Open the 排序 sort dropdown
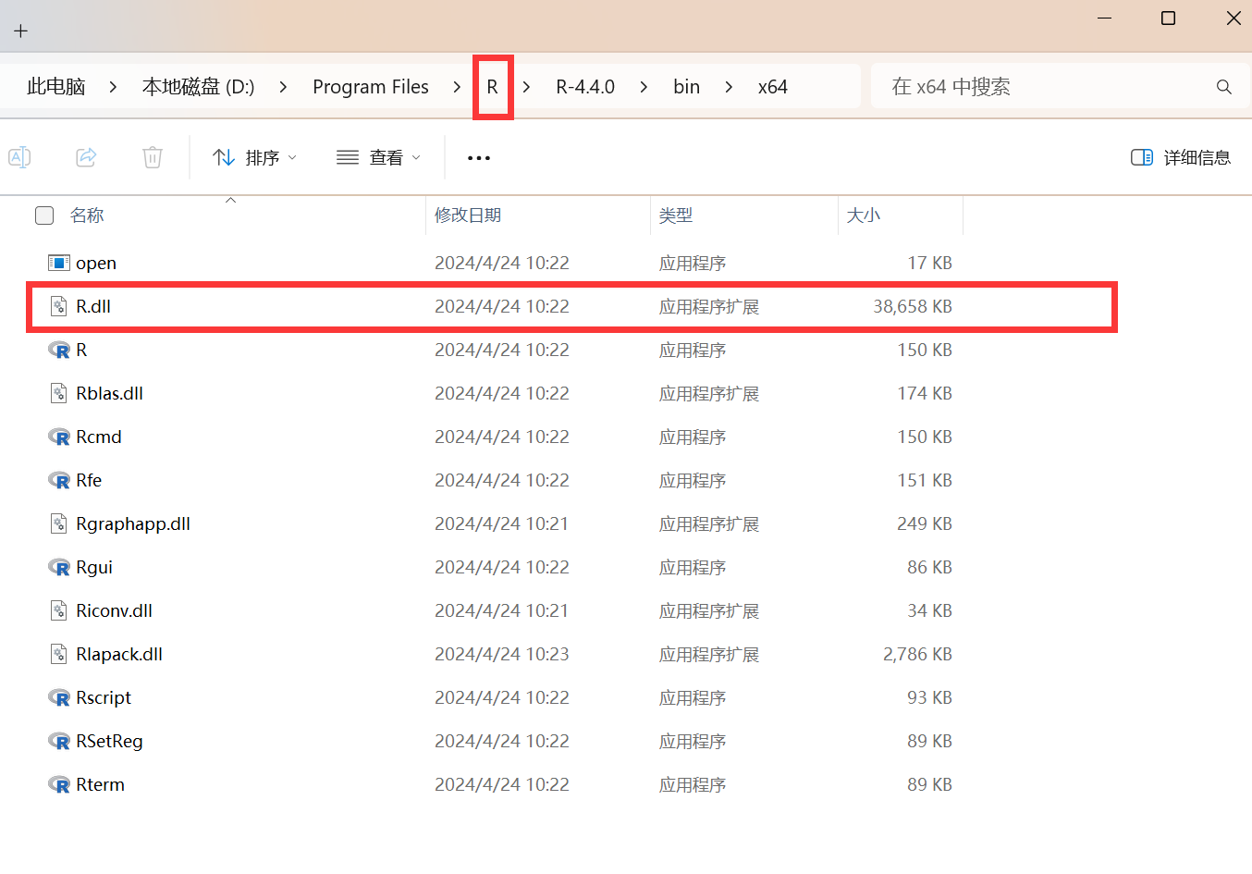Viewport: 1252px width, 874px height. (x=253, y=157)
